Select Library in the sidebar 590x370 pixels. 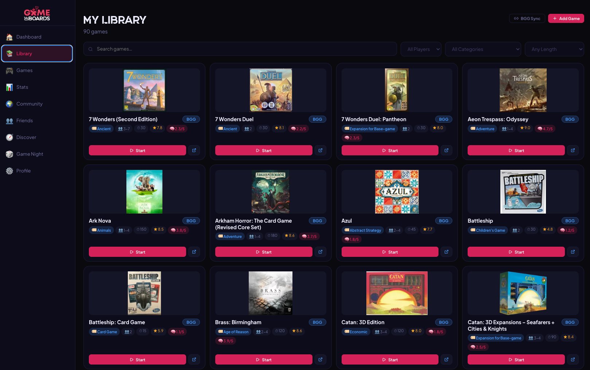pos(37,53)
